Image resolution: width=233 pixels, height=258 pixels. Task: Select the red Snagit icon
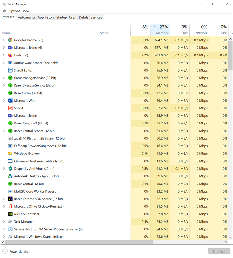10,108
